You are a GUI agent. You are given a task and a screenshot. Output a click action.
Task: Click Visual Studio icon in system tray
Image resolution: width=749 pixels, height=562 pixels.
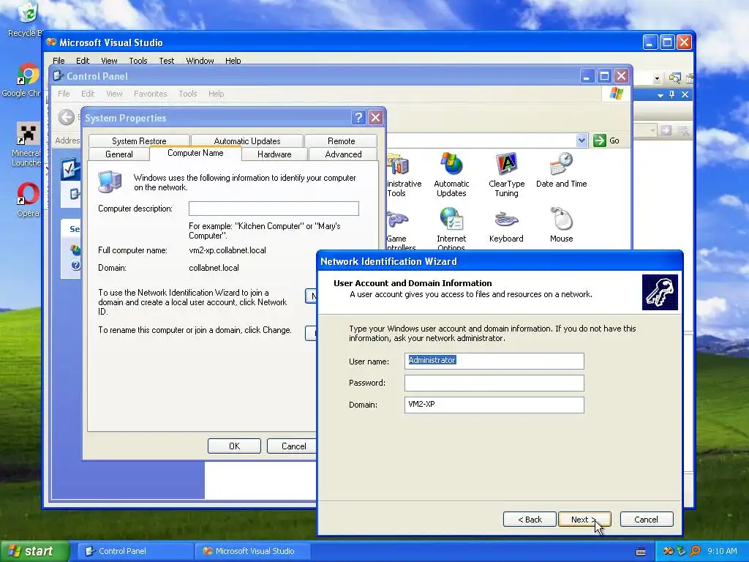point(669,551)
